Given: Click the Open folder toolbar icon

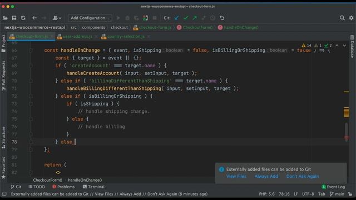Looking at the screenshot, I should (x=5, y=18).
